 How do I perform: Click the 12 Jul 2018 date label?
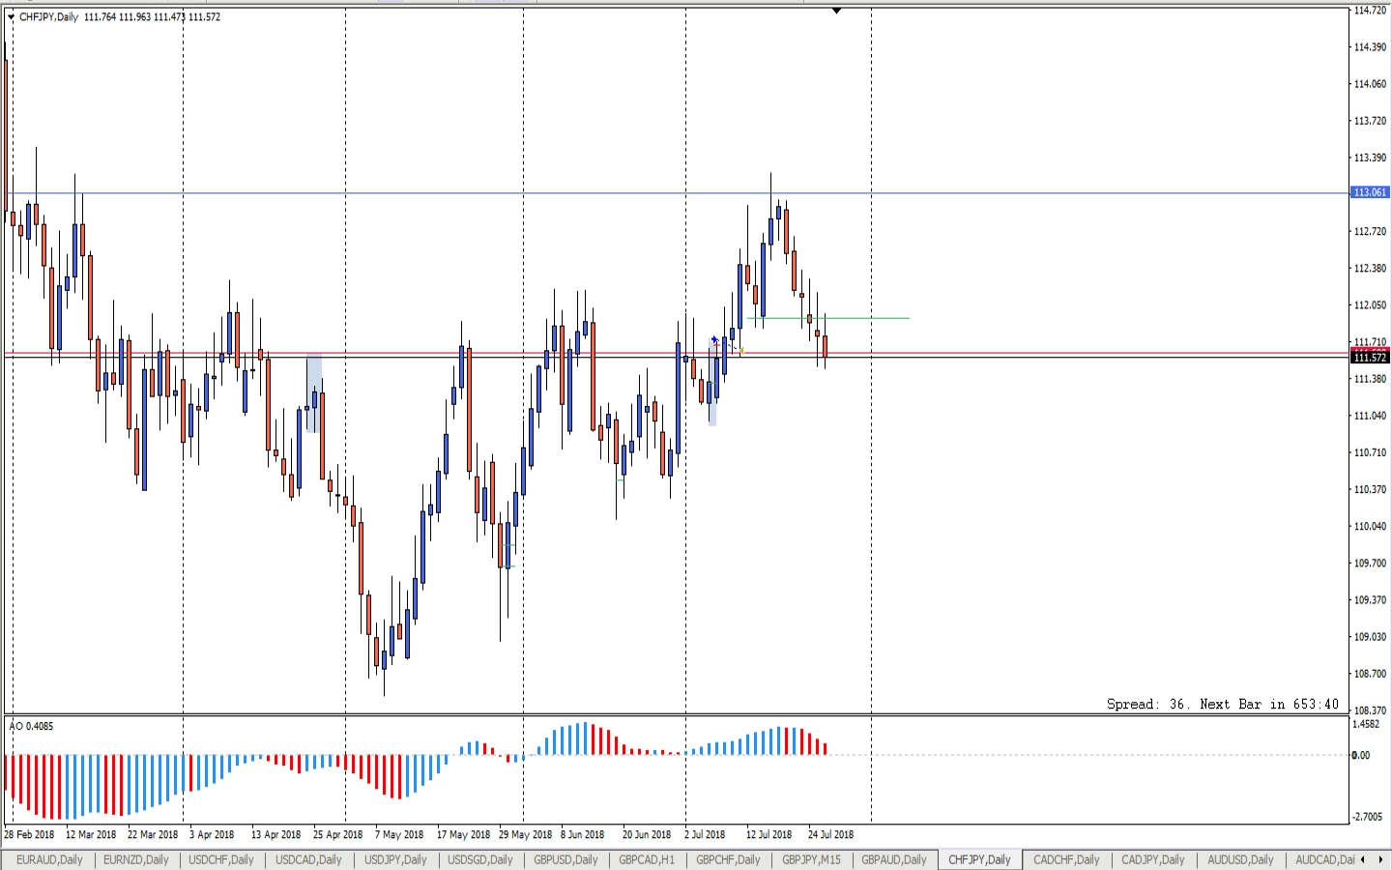coord(768,834)
